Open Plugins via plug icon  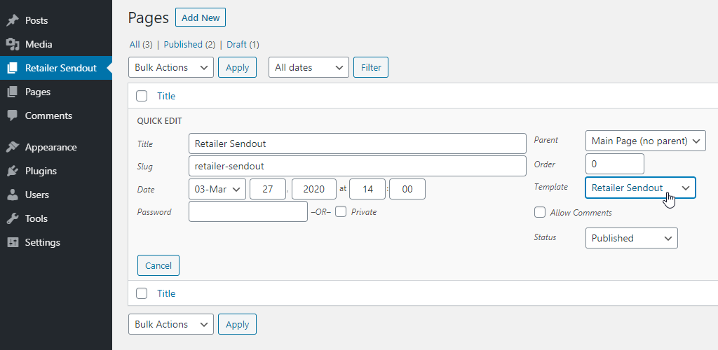[x=13, y=171]
